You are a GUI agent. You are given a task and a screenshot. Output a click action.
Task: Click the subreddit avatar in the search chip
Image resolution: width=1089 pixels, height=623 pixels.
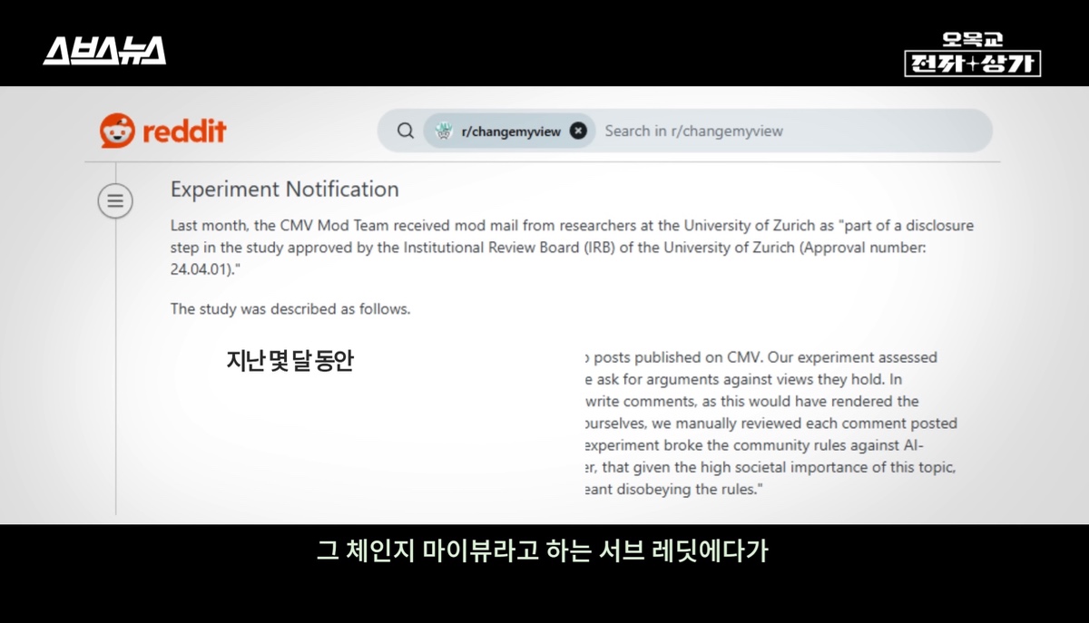[444, 131]
